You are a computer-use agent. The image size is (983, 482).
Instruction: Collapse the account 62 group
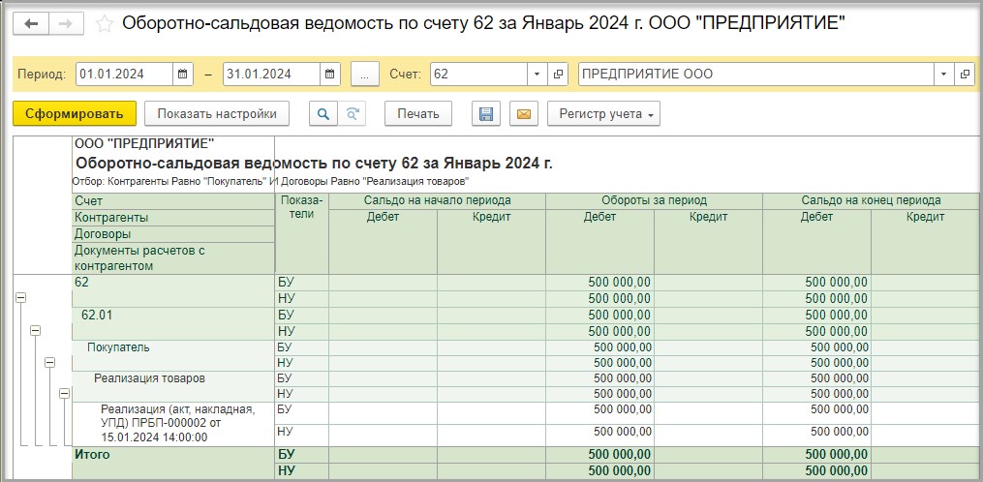coord(20,299)
